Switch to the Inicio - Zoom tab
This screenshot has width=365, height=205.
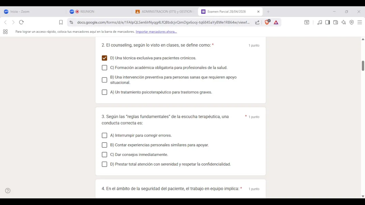[33, 12]
